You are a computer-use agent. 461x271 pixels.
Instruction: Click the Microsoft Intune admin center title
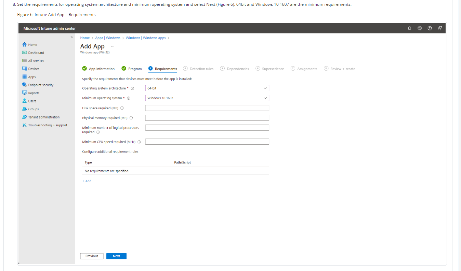(x=50, y=28)
